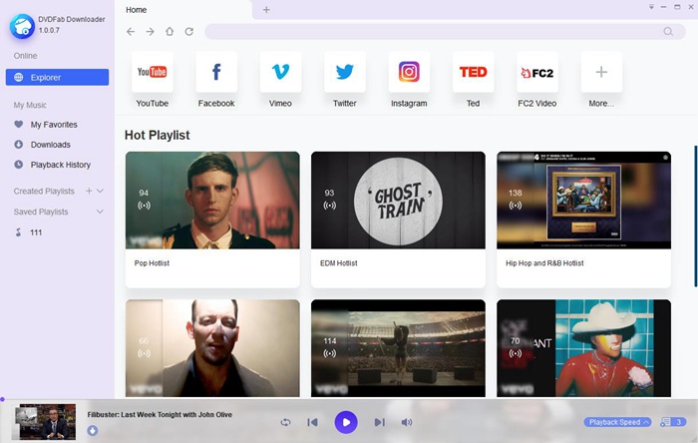This screenshot has width=698, height=443.
Task: Open My Favorites in the sidebar
Action: pos(54,125)
